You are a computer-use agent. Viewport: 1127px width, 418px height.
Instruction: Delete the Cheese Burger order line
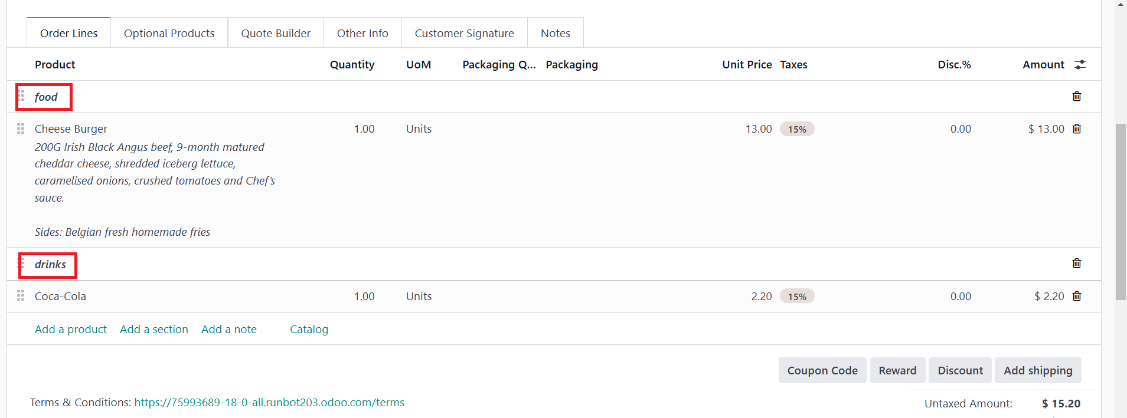tap(1077, 129)
